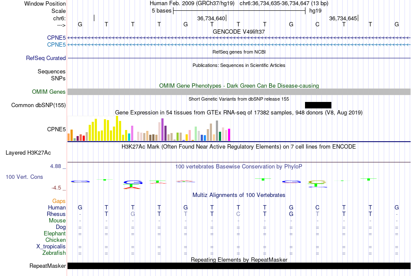Image resolution: width=411 pixels, height=276 pixels.
Task: Click the 36,734,640 ruler position
Action: [211, 18]
